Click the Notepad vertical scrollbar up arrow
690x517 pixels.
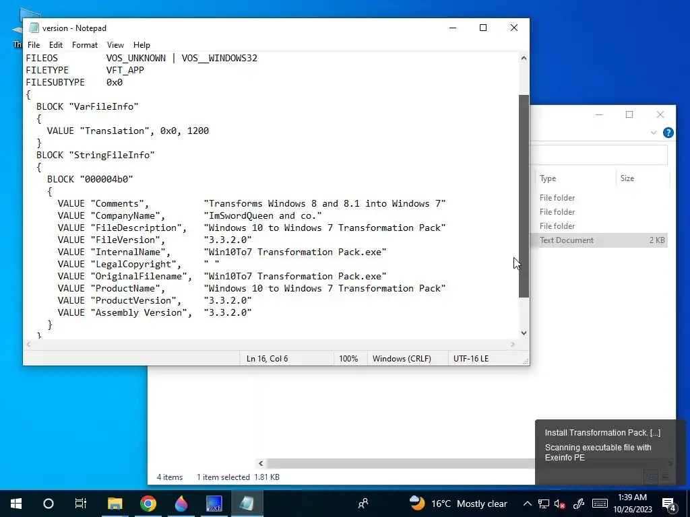[x=524, y=58]
